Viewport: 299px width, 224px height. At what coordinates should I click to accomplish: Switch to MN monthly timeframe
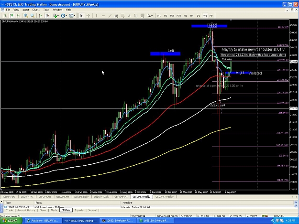pos(211,16)
